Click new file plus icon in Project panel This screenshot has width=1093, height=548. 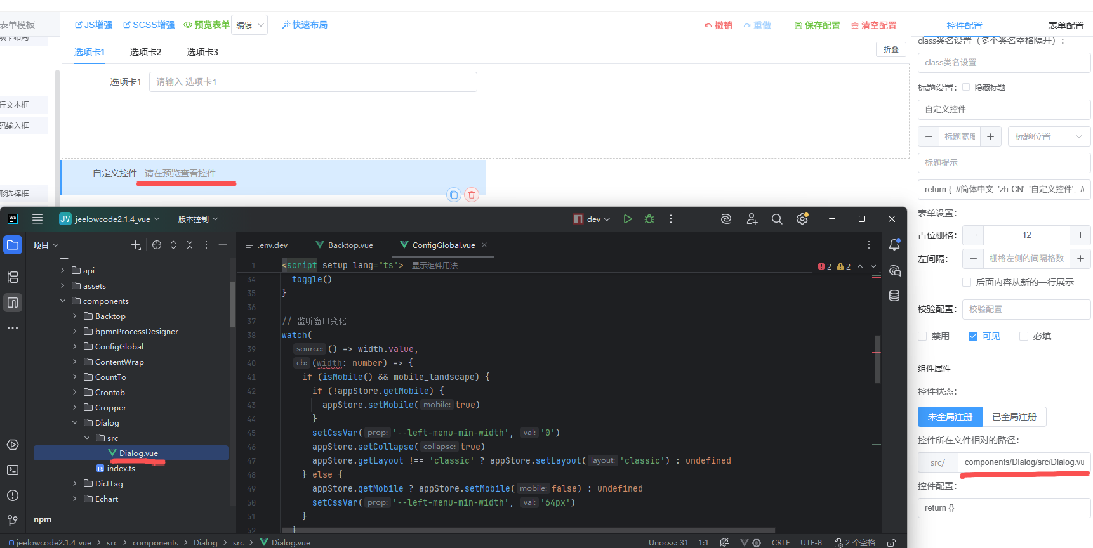(136, 245)
